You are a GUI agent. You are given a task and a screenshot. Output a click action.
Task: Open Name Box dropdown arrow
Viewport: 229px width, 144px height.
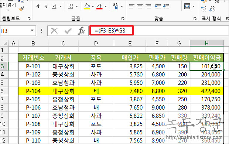point(32,30)
